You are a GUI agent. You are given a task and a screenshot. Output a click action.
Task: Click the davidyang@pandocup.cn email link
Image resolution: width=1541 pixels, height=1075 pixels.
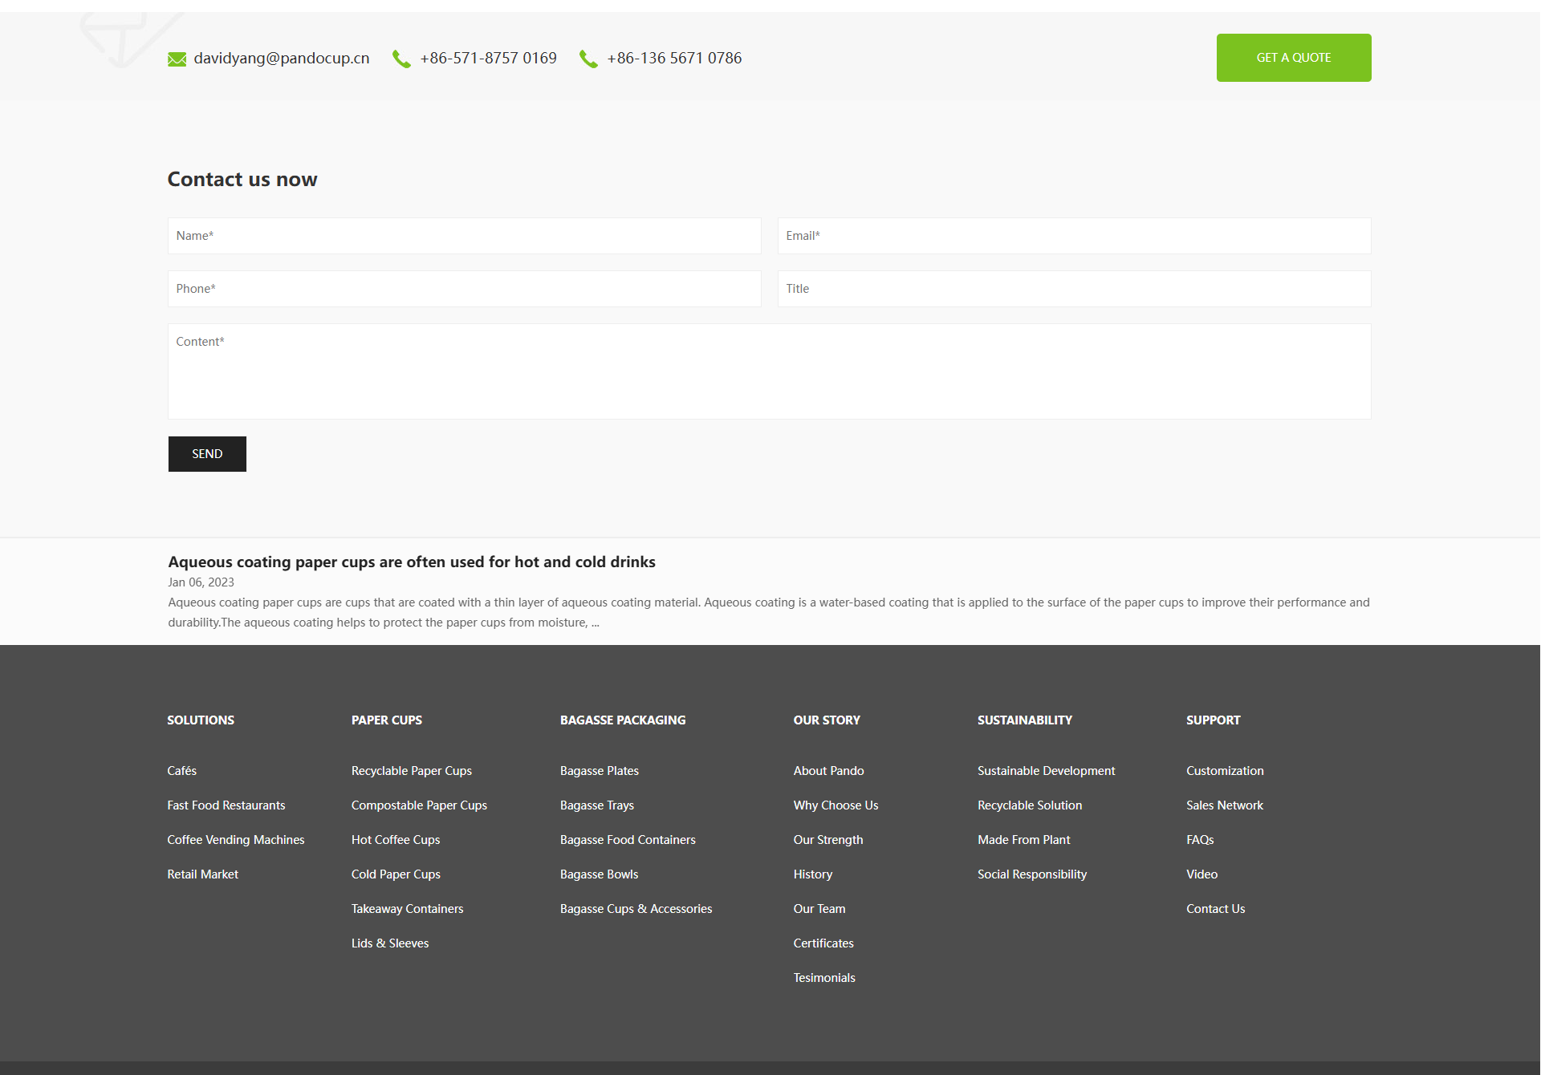tap(281, 59)
